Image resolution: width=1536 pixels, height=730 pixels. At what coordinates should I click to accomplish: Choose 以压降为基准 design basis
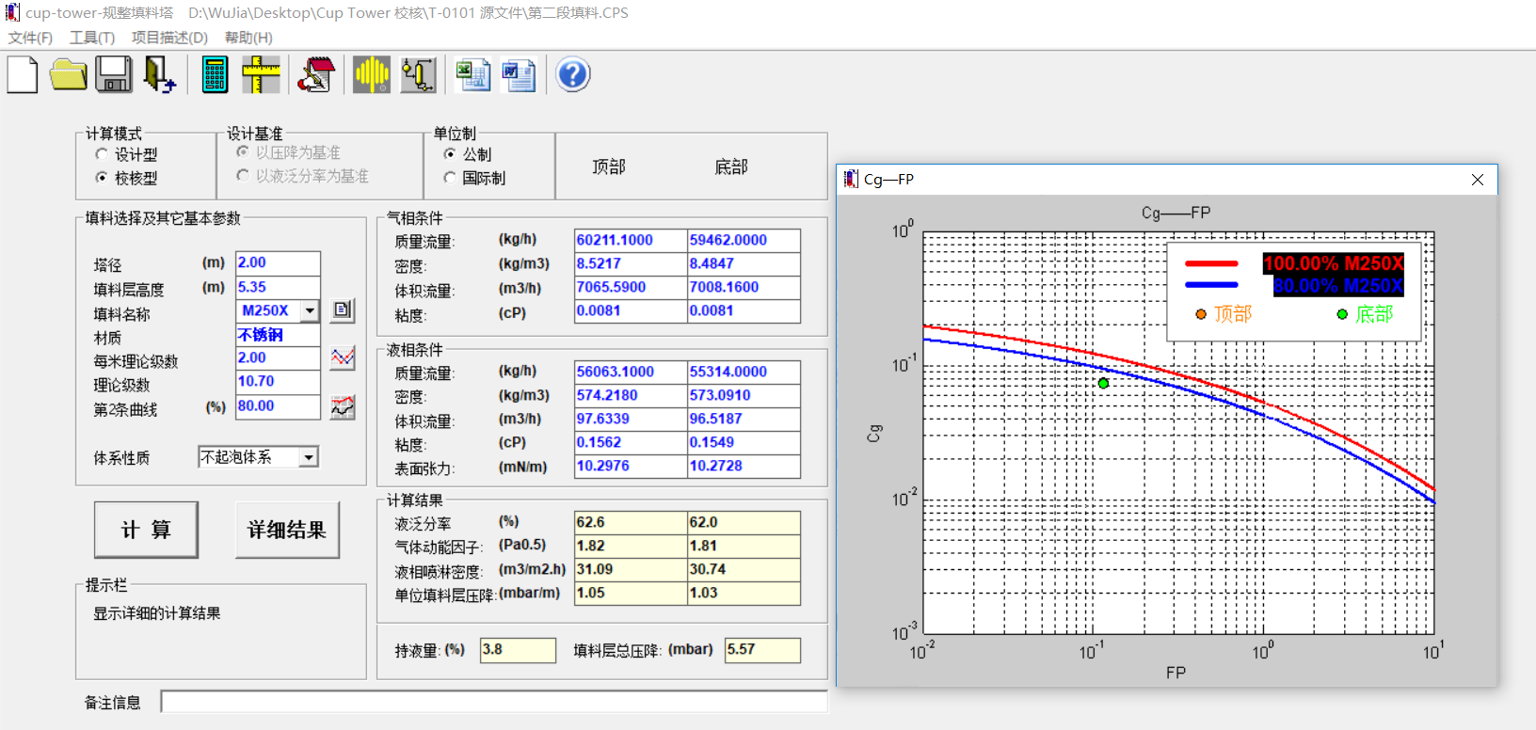(243, 152)
